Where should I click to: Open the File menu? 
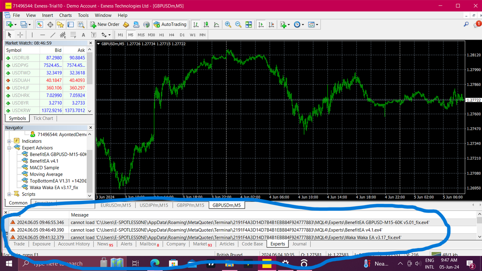[16, 15]
